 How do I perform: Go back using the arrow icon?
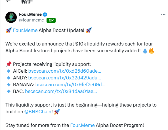pyautogui.click(x=8, y=1)
